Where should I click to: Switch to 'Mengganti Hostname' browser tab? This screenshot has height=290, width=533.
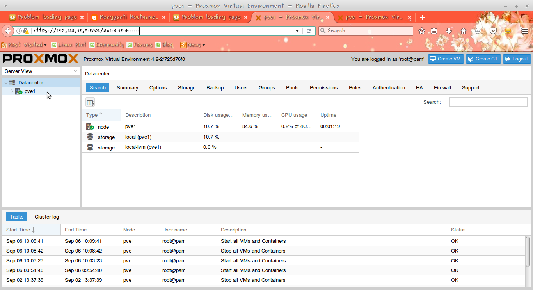tap(129, 18)
